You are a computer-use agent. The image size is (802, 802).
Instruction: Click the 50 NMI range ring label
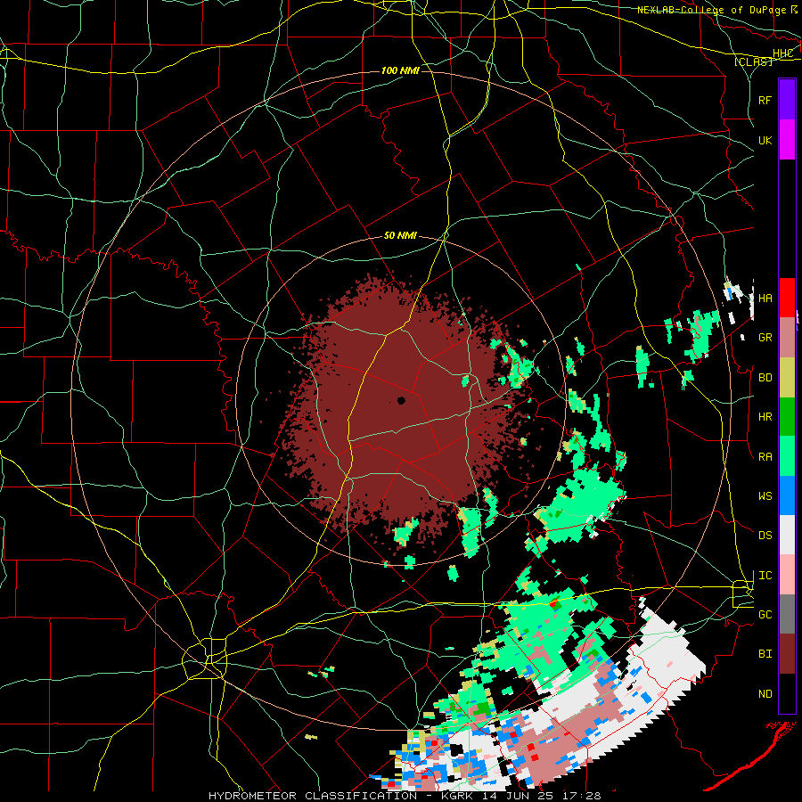pyautogui.click(x=400, y=235)
